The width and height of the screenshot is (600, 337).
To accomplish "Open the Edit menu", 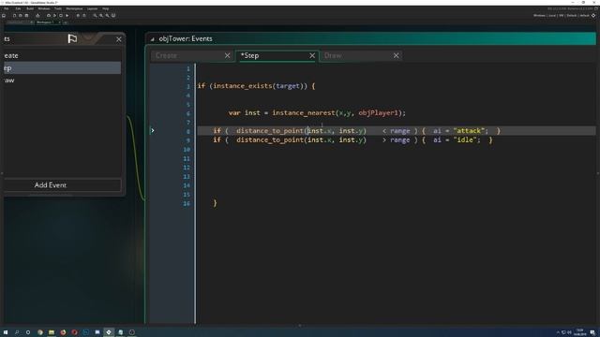I will 18,8.
